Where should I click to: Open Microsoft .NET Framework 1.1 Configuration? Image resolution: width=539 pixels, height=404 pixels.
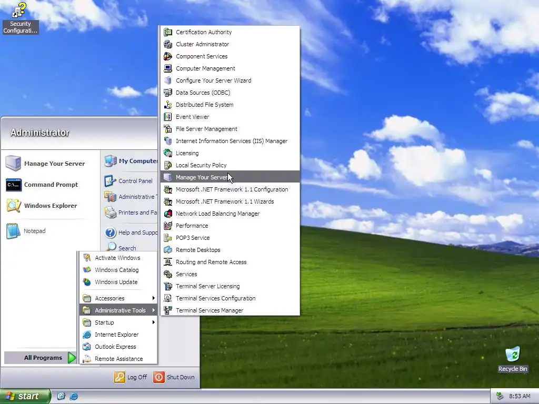click(x=230, y=189)
